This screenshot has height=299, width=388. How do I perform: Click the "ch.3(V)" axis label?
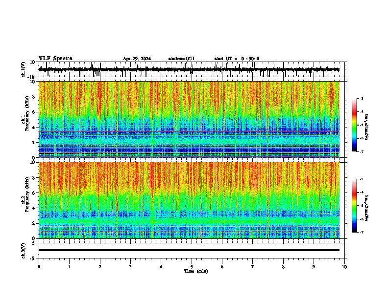pyautogui.click(x=24, y=251)
